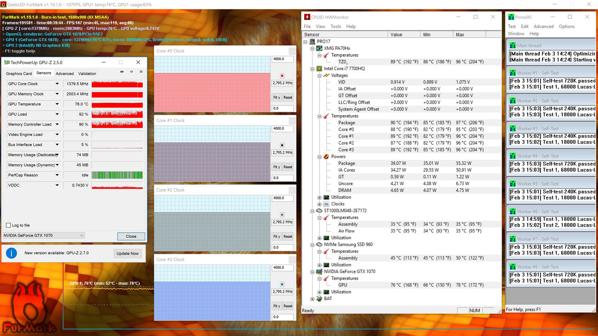
Task: Click Update Now for GPU-Z 2.7.0
Action: (x=128, y=253)
